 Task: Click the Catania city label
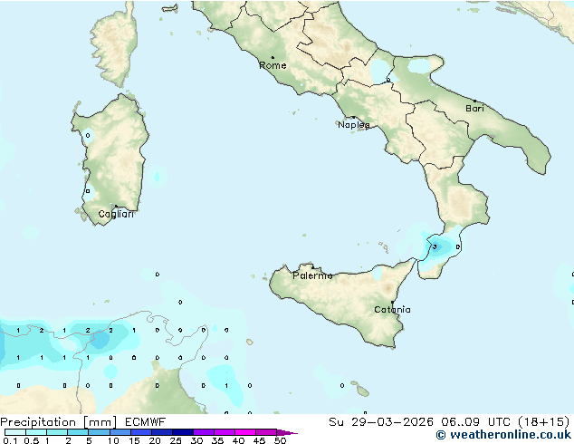click(x=392, y=310)
